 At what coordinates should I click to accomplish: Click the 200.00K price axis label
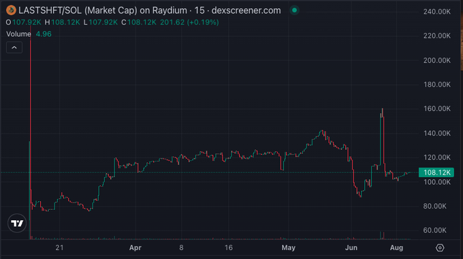(436, 60)
